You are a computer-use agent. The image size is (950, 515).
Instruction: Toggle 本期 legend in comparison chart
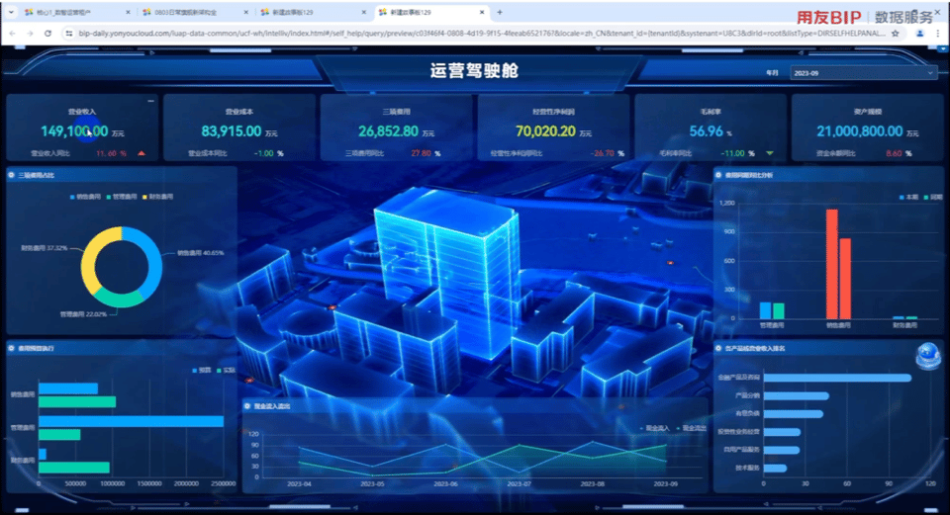(x=908, y=197)
